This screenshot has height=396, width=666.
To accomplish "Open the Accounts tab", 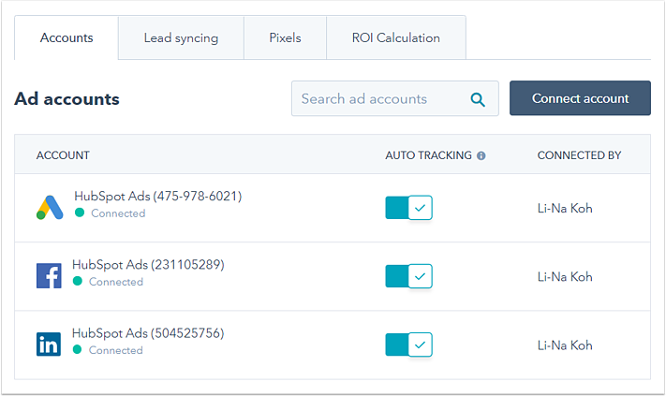I will click(x=67, y=38).
